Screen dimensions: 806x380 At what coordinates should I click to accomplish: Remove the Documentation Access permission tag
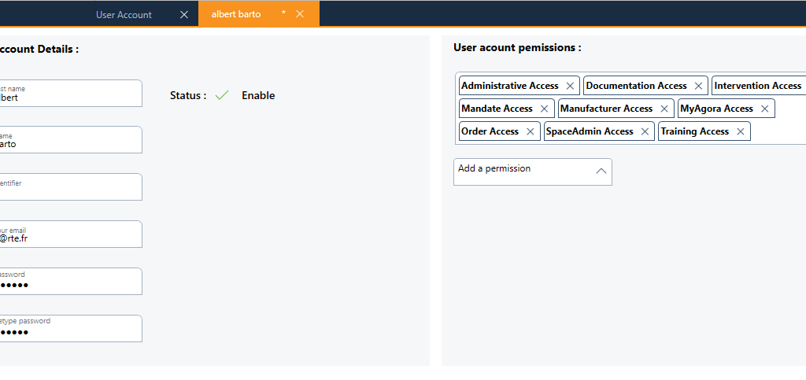point(698,86)
